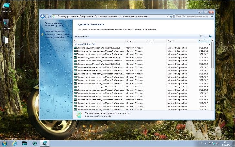Launch Internet Explorer from taskbar
This screenshot has width=235, height=147.
tap(15, 143)
